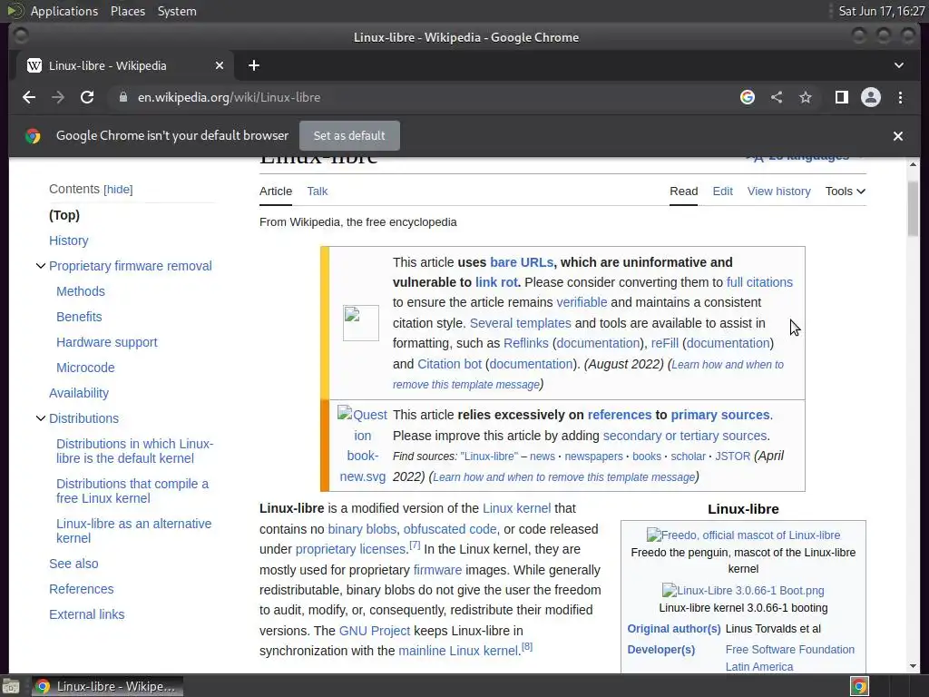This screenshot has height=697, width=929.
Task: Click the Chrome icon in the system tray
Action: click(x=859, y=686)
